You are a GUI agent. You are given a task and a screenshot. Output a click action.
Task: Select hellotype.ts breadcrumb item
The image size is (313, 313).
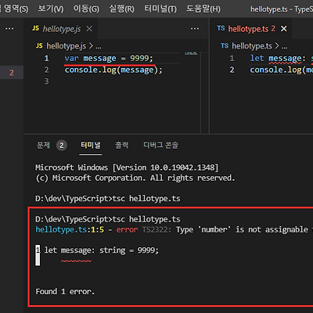[252, 46]
